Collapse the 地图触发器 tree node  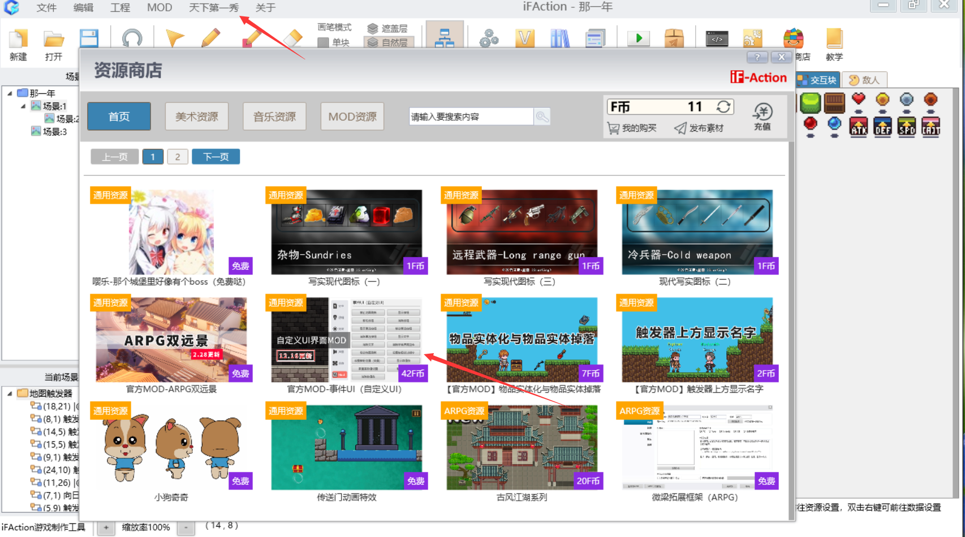[x=10, y=393]
